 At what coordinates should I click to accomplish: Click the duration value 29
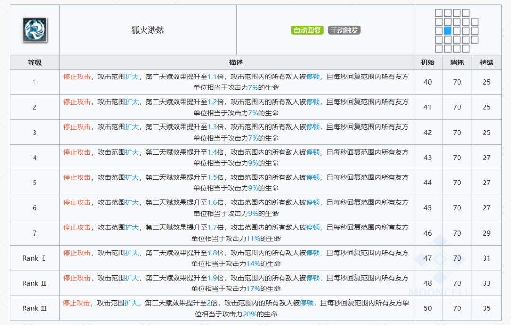486,233
